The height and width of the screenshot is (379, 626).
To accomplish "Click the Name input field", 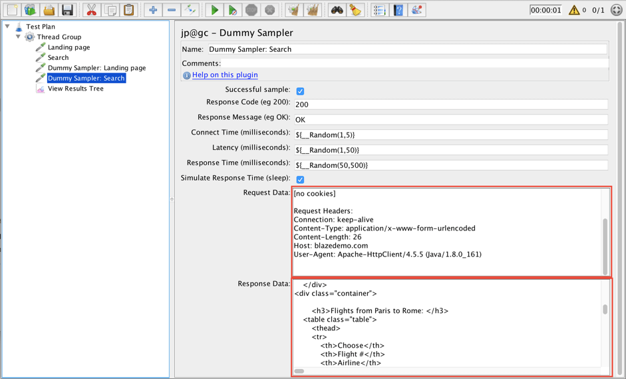I will click(407, 49).
